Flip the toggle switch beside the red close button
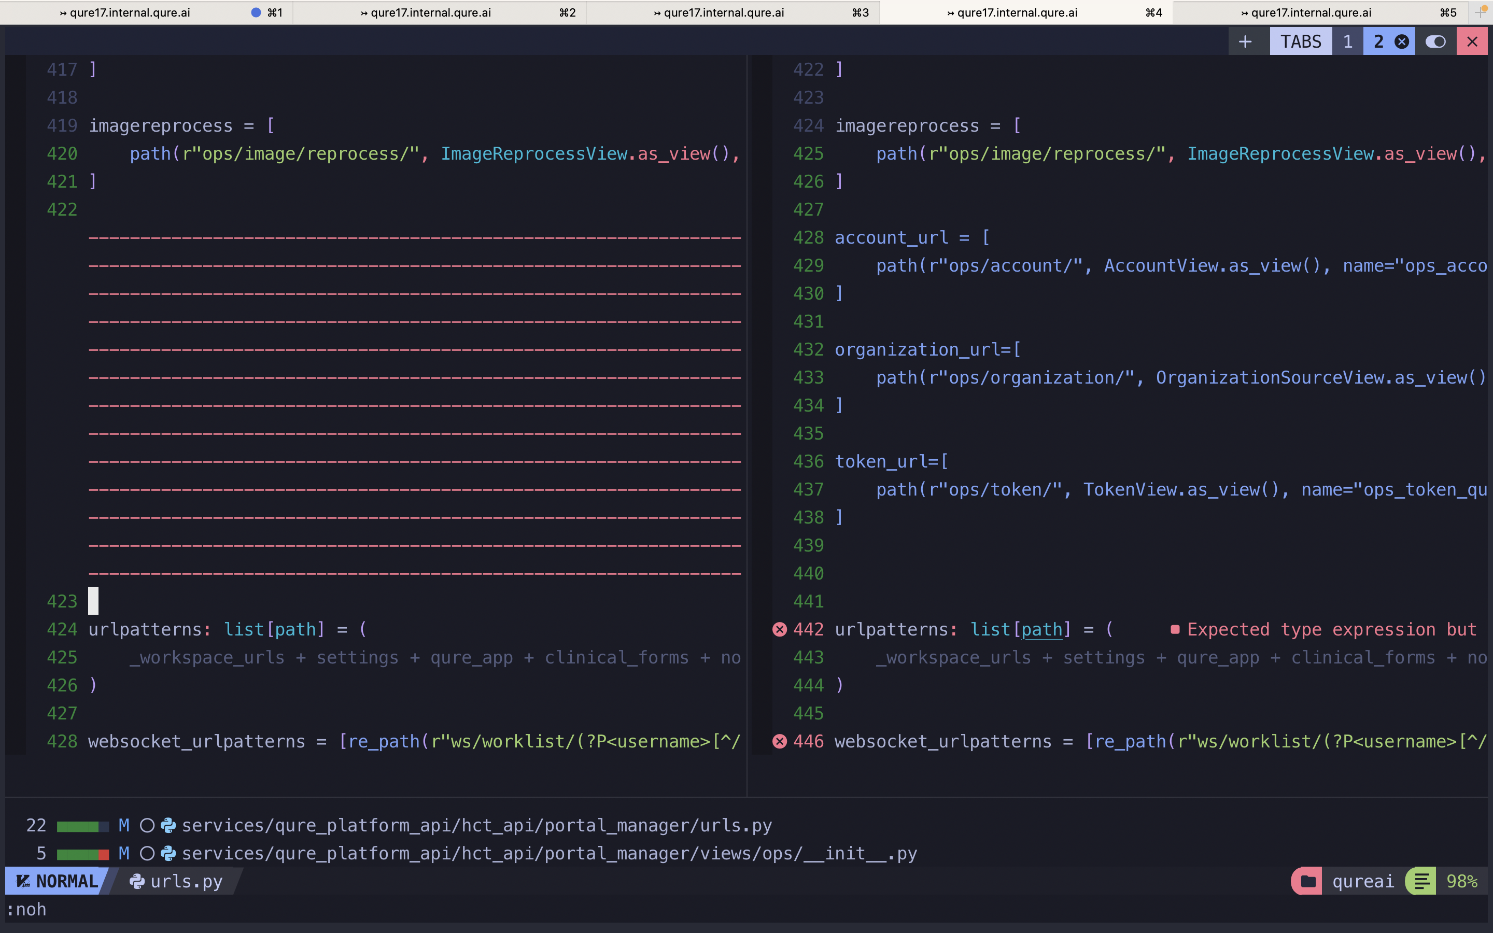This screenshot has width=1493, height=933. tap(1436, 41)
